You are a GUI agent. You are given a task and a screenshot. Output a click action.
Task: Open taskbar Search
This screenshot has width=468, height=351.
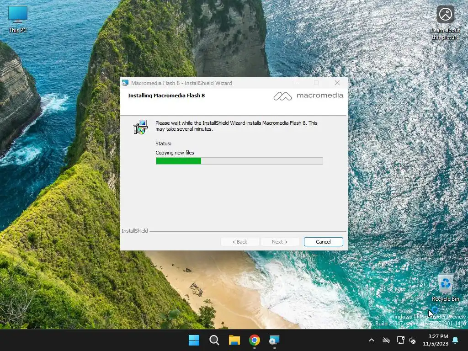[x=214, y=340]
